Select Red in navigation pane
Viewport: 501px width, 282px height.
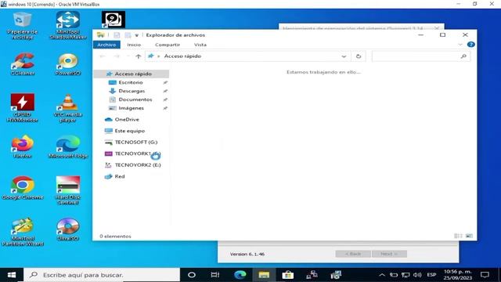pyautogui.click(x=120, y=176)
